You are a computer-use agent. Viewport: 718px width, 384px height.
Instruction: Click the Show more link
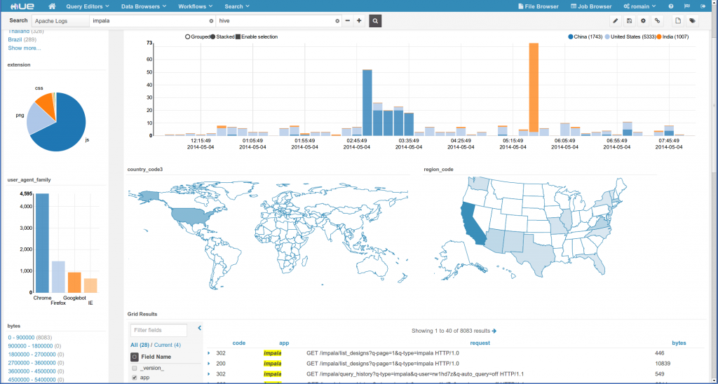pyautogui.click(x=25, y=48)
